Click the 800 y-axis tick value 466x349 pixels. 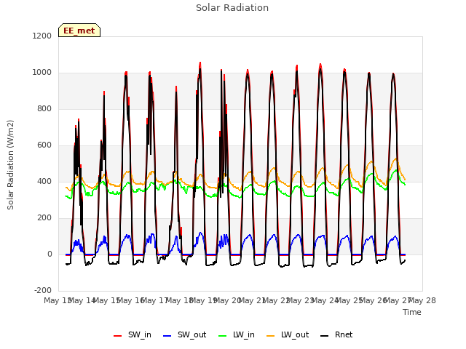(x=44, y=108)
